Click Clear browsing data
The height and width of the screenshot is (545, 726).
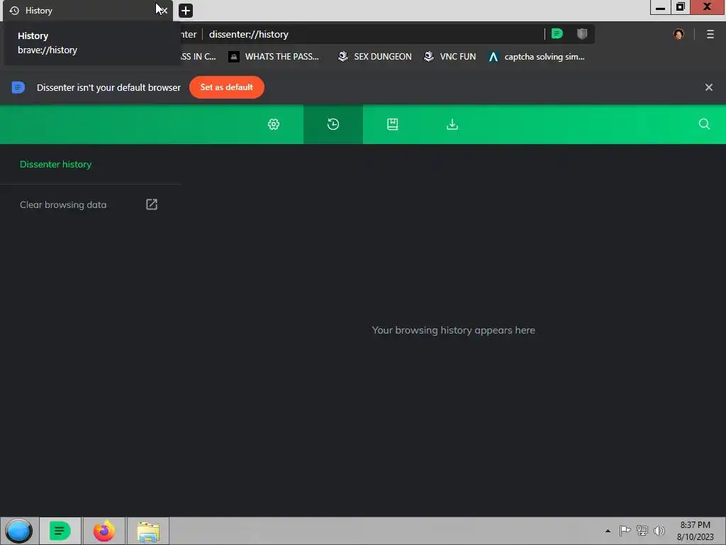coord(63,204)
